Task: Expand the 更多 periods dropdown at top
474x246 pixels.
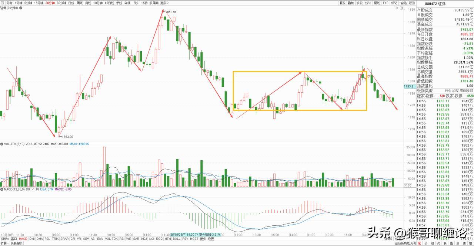Action: (164, 3)
